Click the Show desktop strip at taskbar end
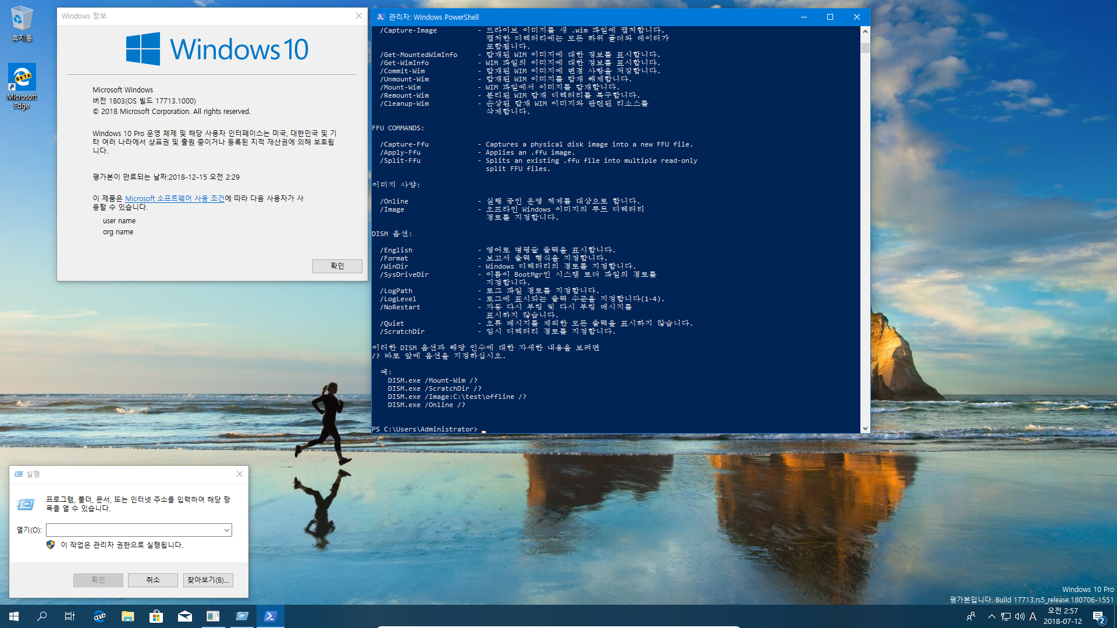Viewport: 1117px width, 628px height. (1115, 616)
